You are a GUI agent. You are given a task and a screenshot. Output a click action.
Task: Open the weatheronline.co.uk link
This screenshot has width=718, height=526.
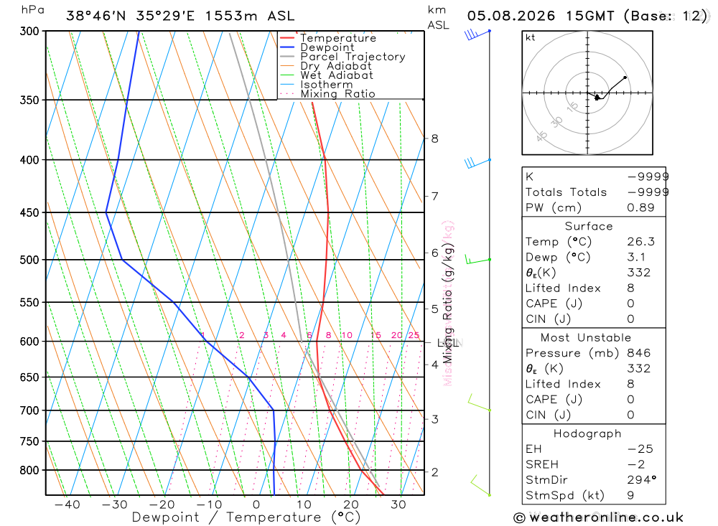pos(606,517)
